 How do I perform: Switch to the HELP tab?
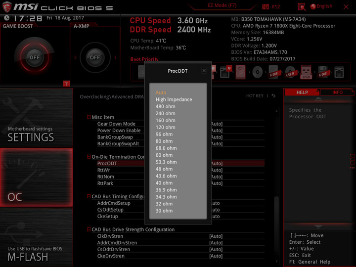[302, 92]
